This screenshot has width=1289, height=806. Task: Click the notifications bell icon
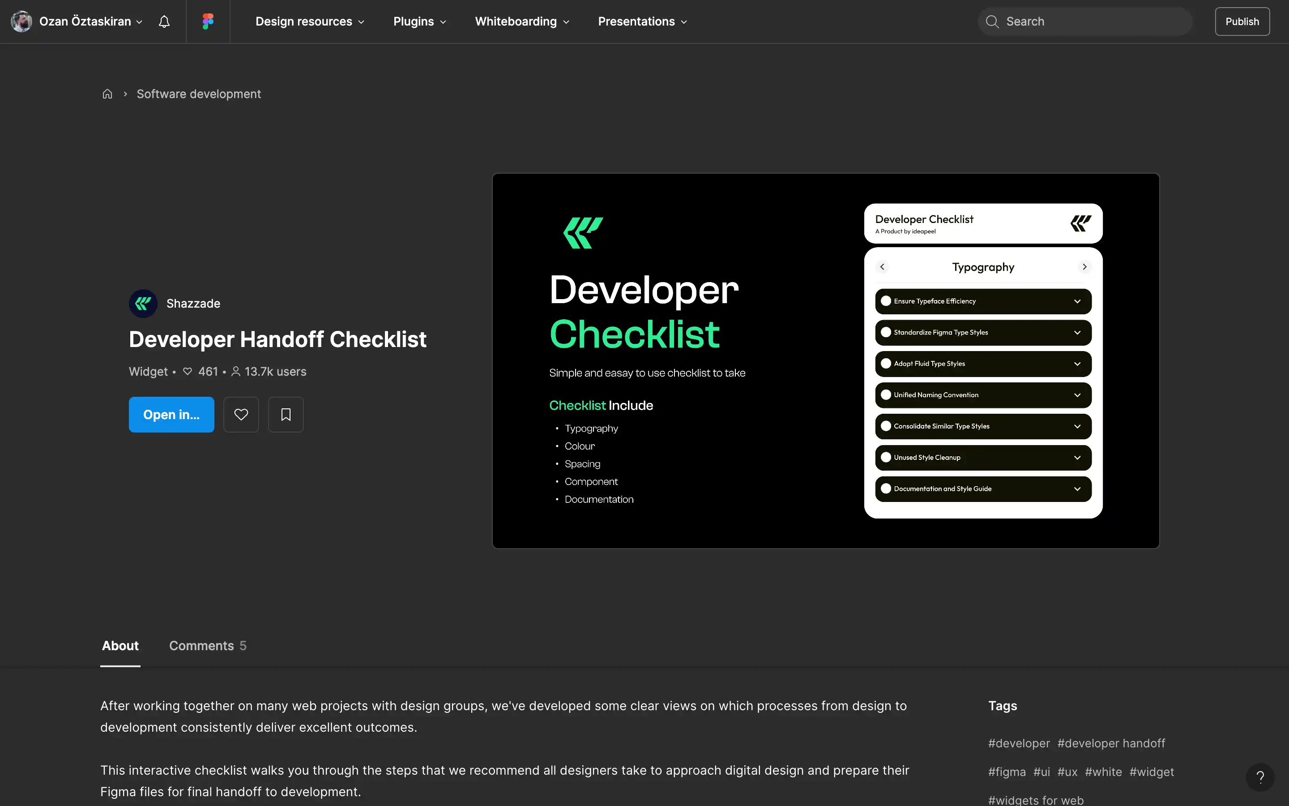[164, 21]
